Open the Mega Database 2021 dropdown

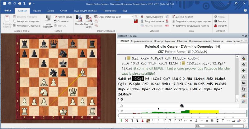pyautogui.click(x=132, y=16)
